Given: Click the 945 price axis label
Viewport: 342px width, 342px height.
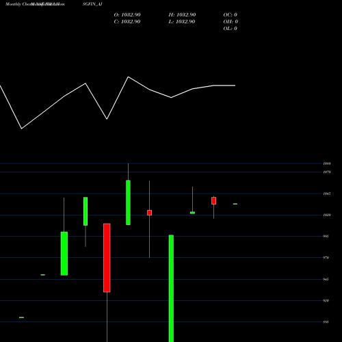Looking at the screenshot, I should [x=326, y=279].
